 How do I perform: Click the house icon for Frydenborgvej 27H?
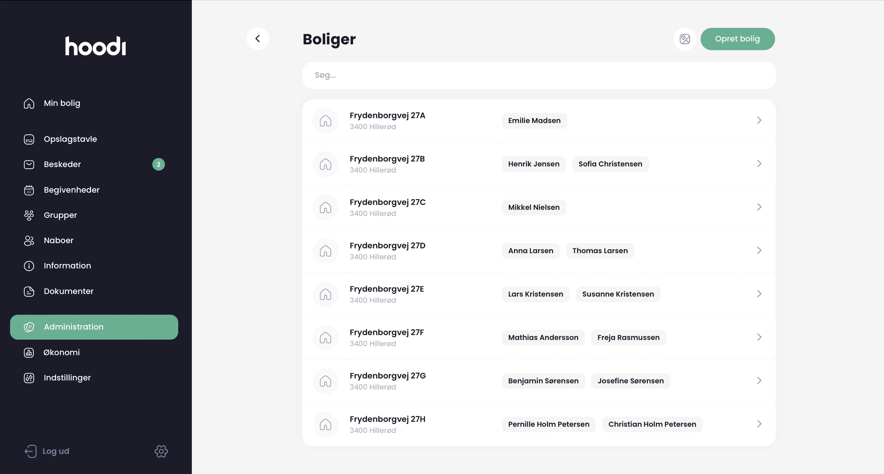pos(325,424)
